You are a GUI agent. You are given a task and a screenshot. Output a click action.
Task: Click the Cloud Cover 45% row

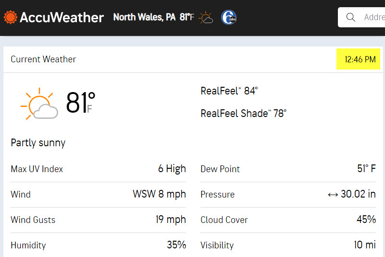(288, 220)
